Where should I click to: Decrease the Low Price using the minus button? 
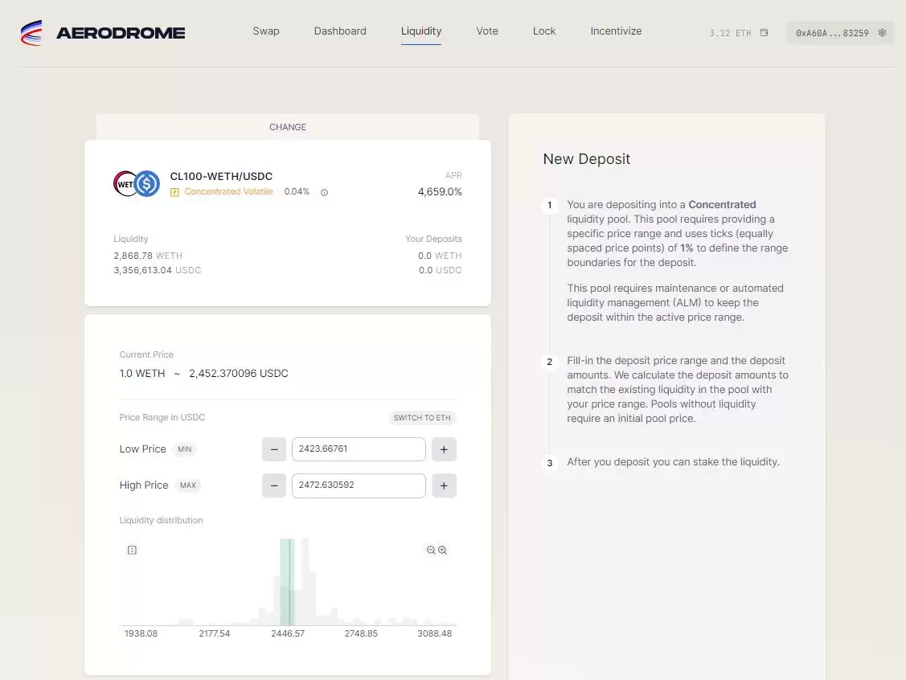click(x=274, y=449)
